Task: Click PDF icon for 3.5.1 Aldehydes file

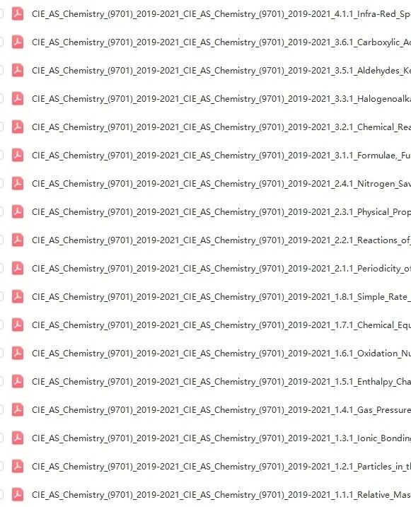Action: click(x=18, y=70)
